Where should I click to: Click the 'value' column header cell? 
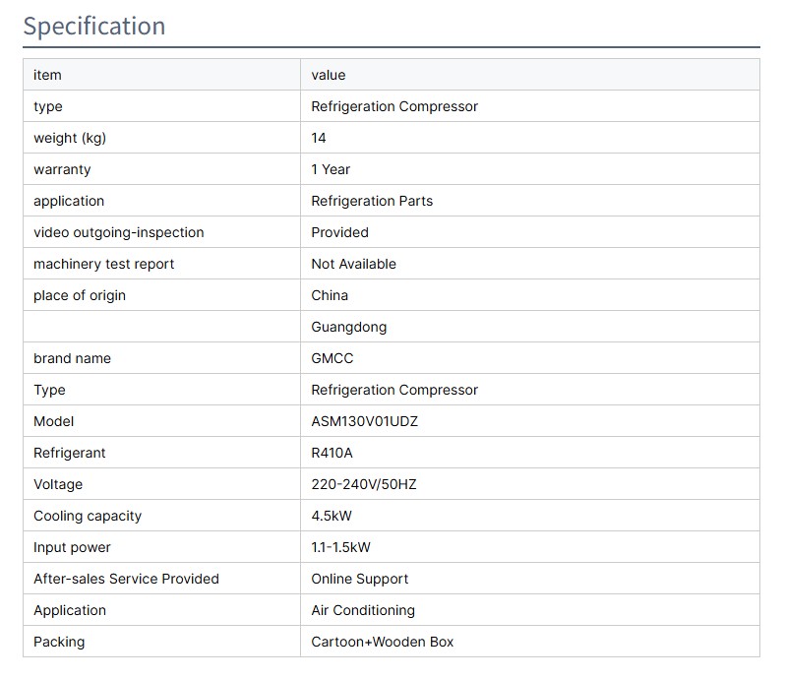tap(329, 75)
